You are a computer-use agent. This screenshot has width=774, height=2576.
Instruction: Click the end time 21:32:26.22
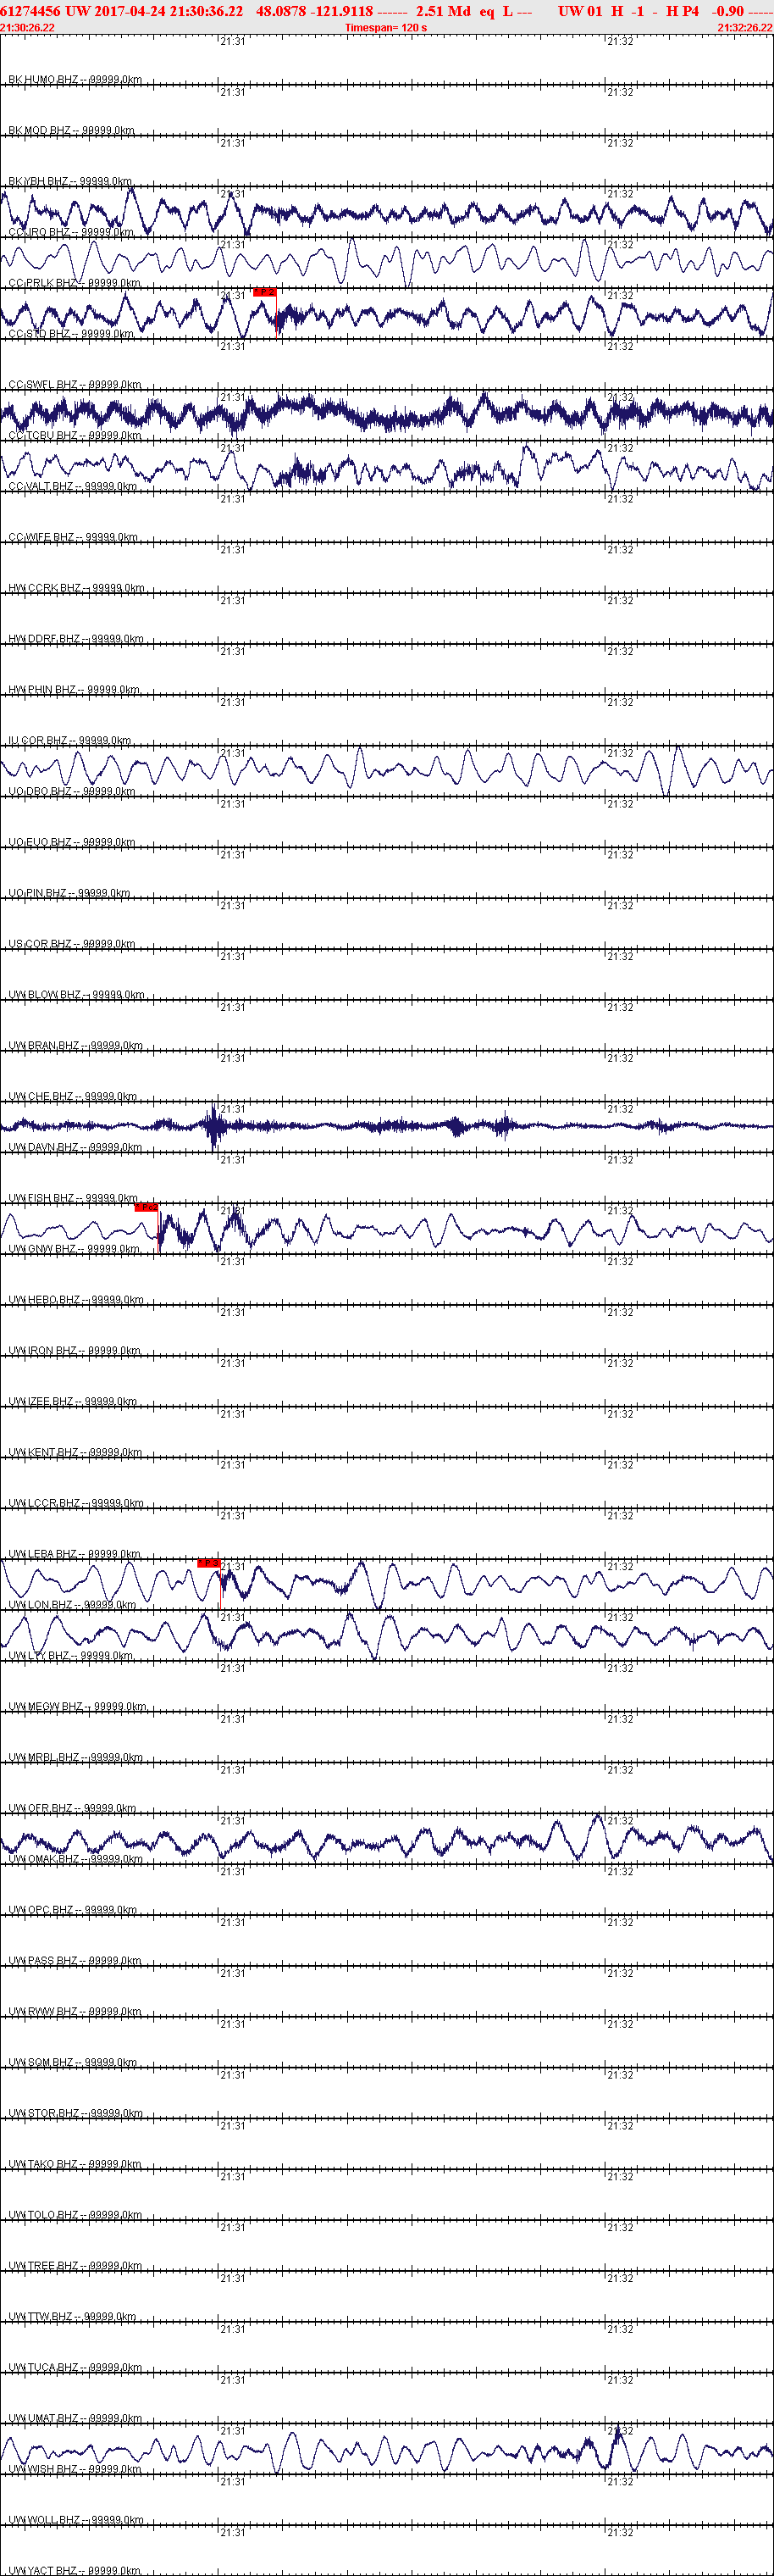745,28
